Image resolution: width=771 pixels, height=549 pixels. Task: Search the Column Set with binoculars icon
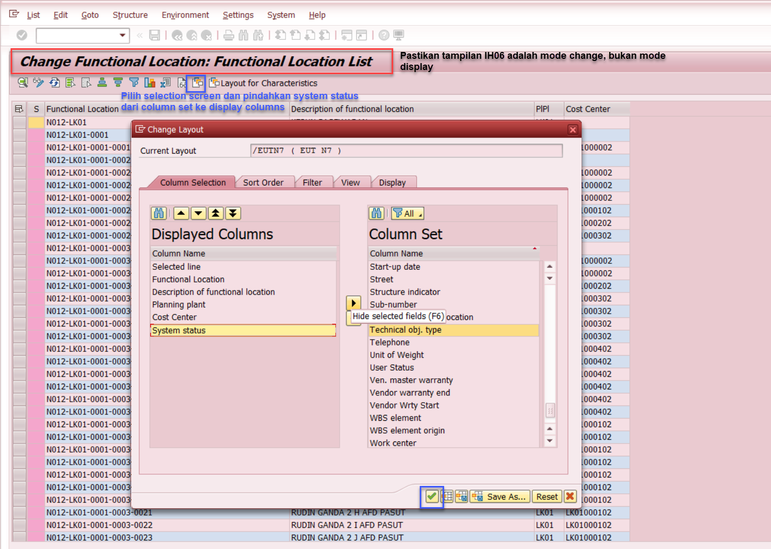pos(376,213)
